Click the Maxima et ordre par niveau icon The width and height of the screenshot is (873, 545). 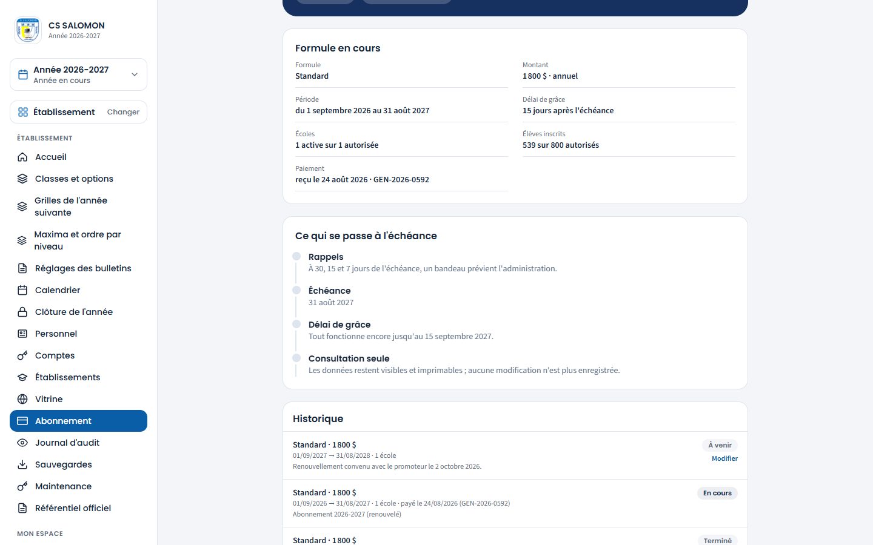click(22, 240)
